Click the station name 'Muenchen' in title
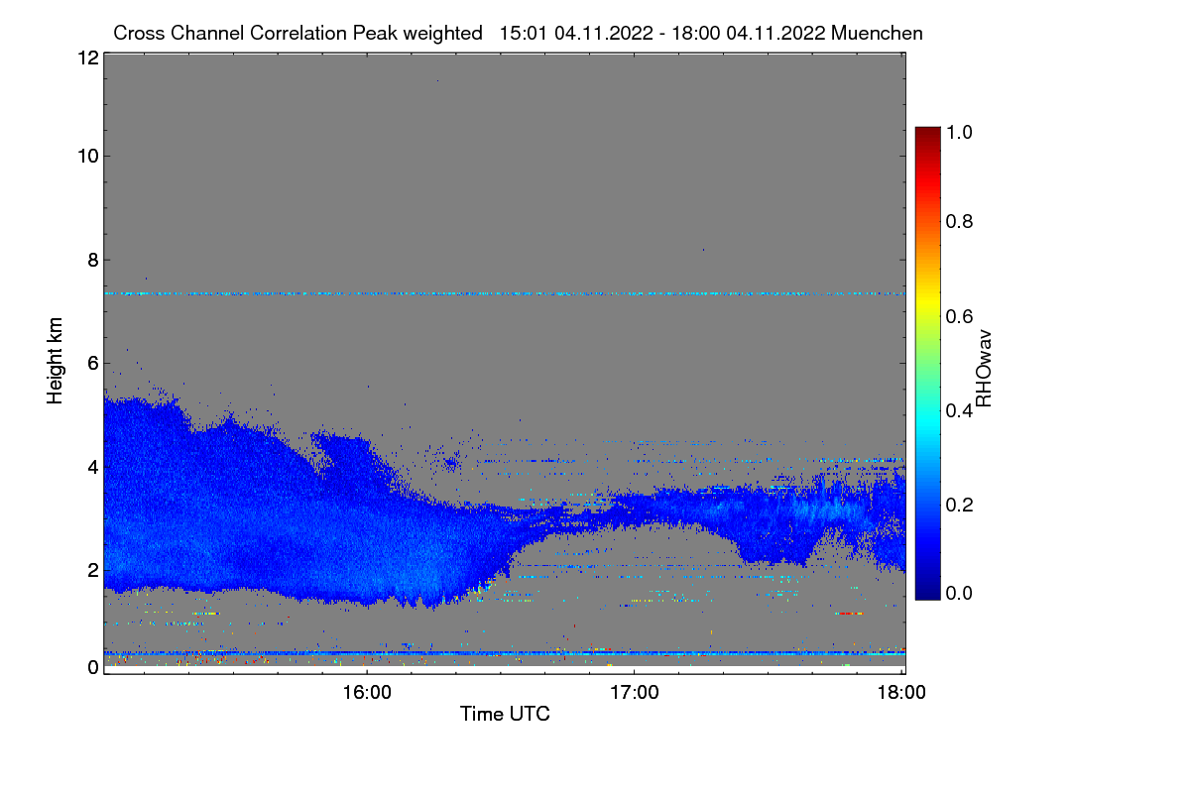Viewport: 1190px width, 793px height. (879, 33)
